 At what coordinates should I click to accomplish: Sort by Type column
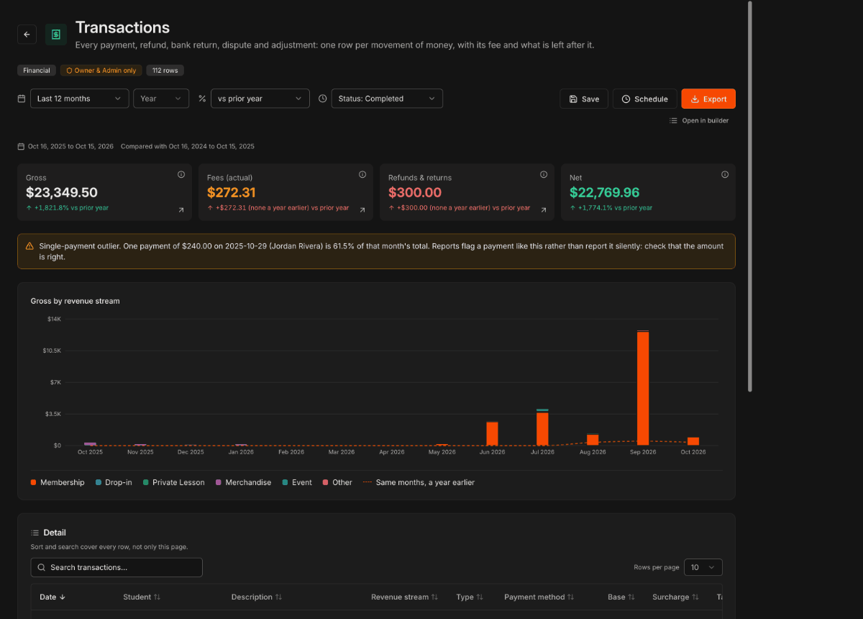(x=480, y=597)
